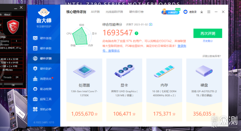This screenshot has height=131, width=241.
Task: Open 历史跑分 link
Action: (208, 41)
